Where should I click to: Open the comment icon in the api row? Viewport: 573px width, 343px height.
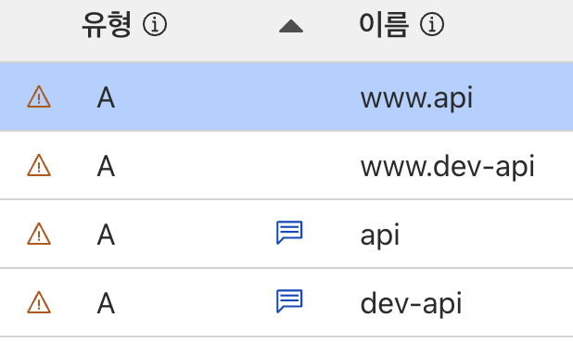coord(289,233)
